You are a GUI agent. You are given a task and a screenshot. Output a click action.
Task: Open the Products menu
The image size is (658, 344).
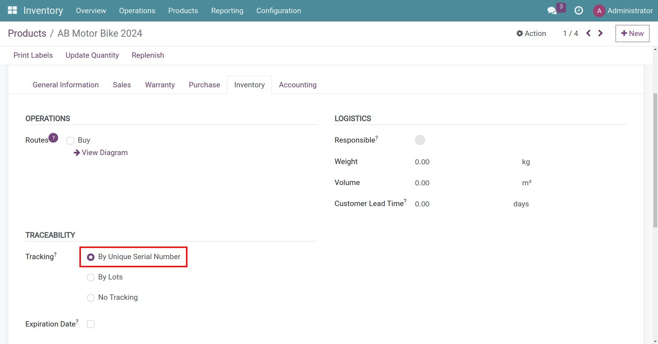click(183, 11)
